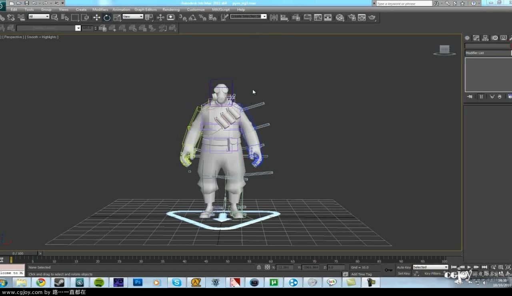This screenshot has height=296, width=512.
Task: Toggle Keyboard Shortcut Override
Action: [x=171, y=17]
